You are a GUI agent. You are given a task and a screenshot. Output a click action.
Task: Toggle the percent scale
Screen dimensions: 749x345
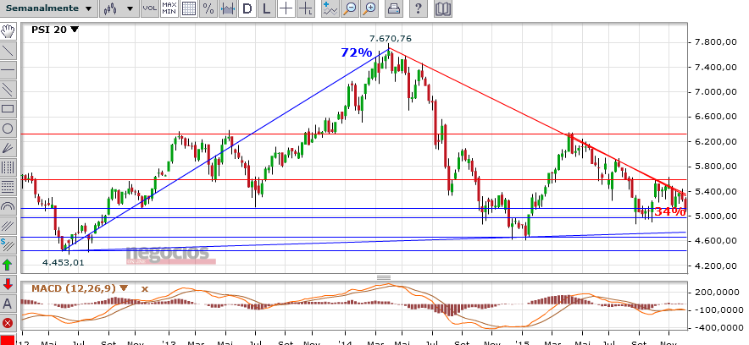point(208,8)
